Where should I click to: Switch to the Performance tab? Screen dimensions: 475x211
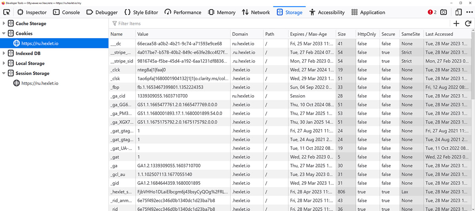(x=183, y=12)
